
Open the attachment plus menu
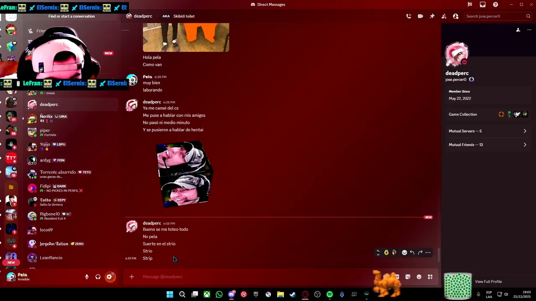point(131,277)
